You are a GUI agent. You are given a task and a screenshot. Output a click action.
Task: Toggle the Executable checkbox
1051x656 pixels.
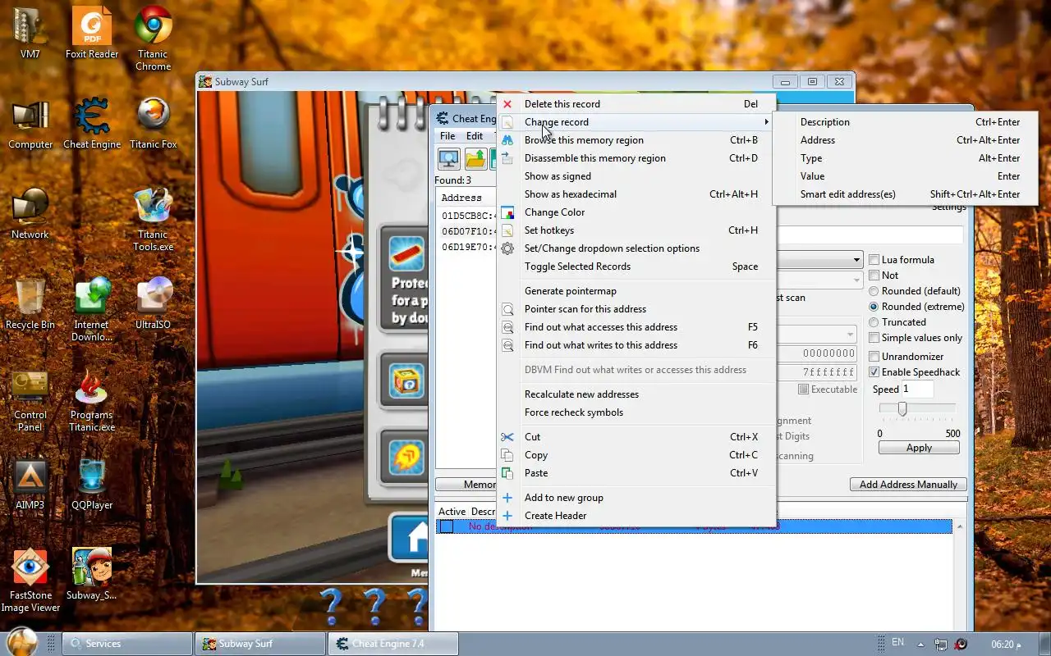[x=804, y=389]
